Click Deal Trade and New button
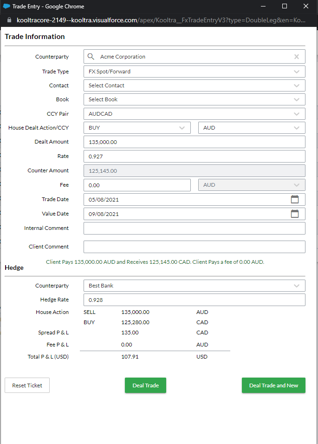The image size is (318, 444). [x=273, y=385]
